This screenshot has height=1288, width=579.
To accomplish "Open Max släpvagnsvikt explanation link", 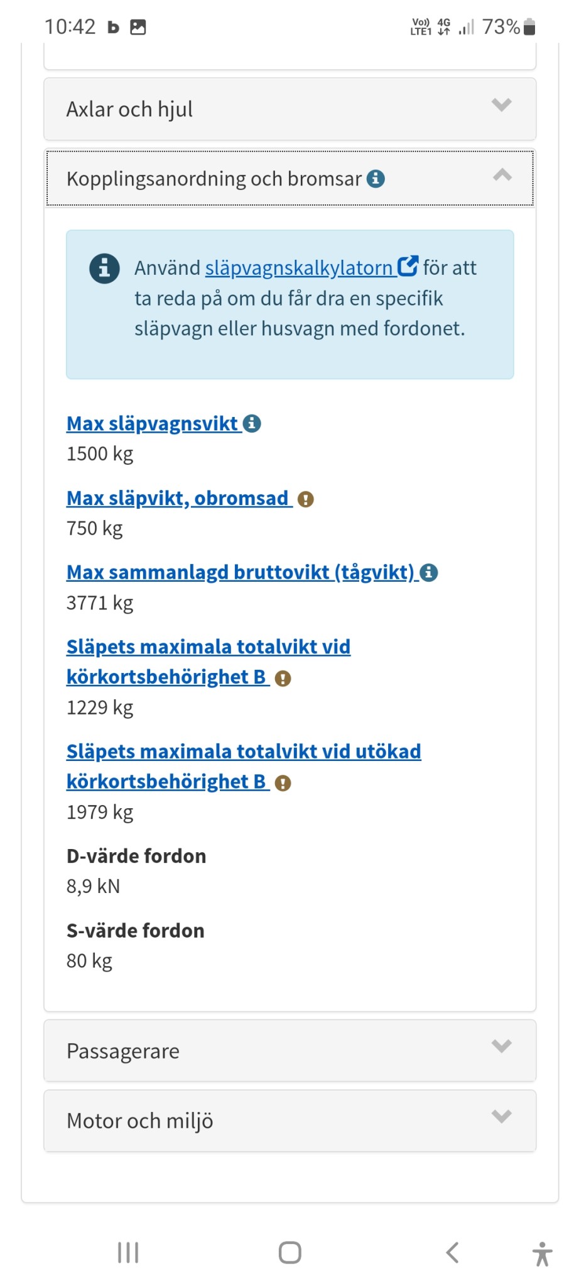I will pyautogui.click(x=152, y=423).
